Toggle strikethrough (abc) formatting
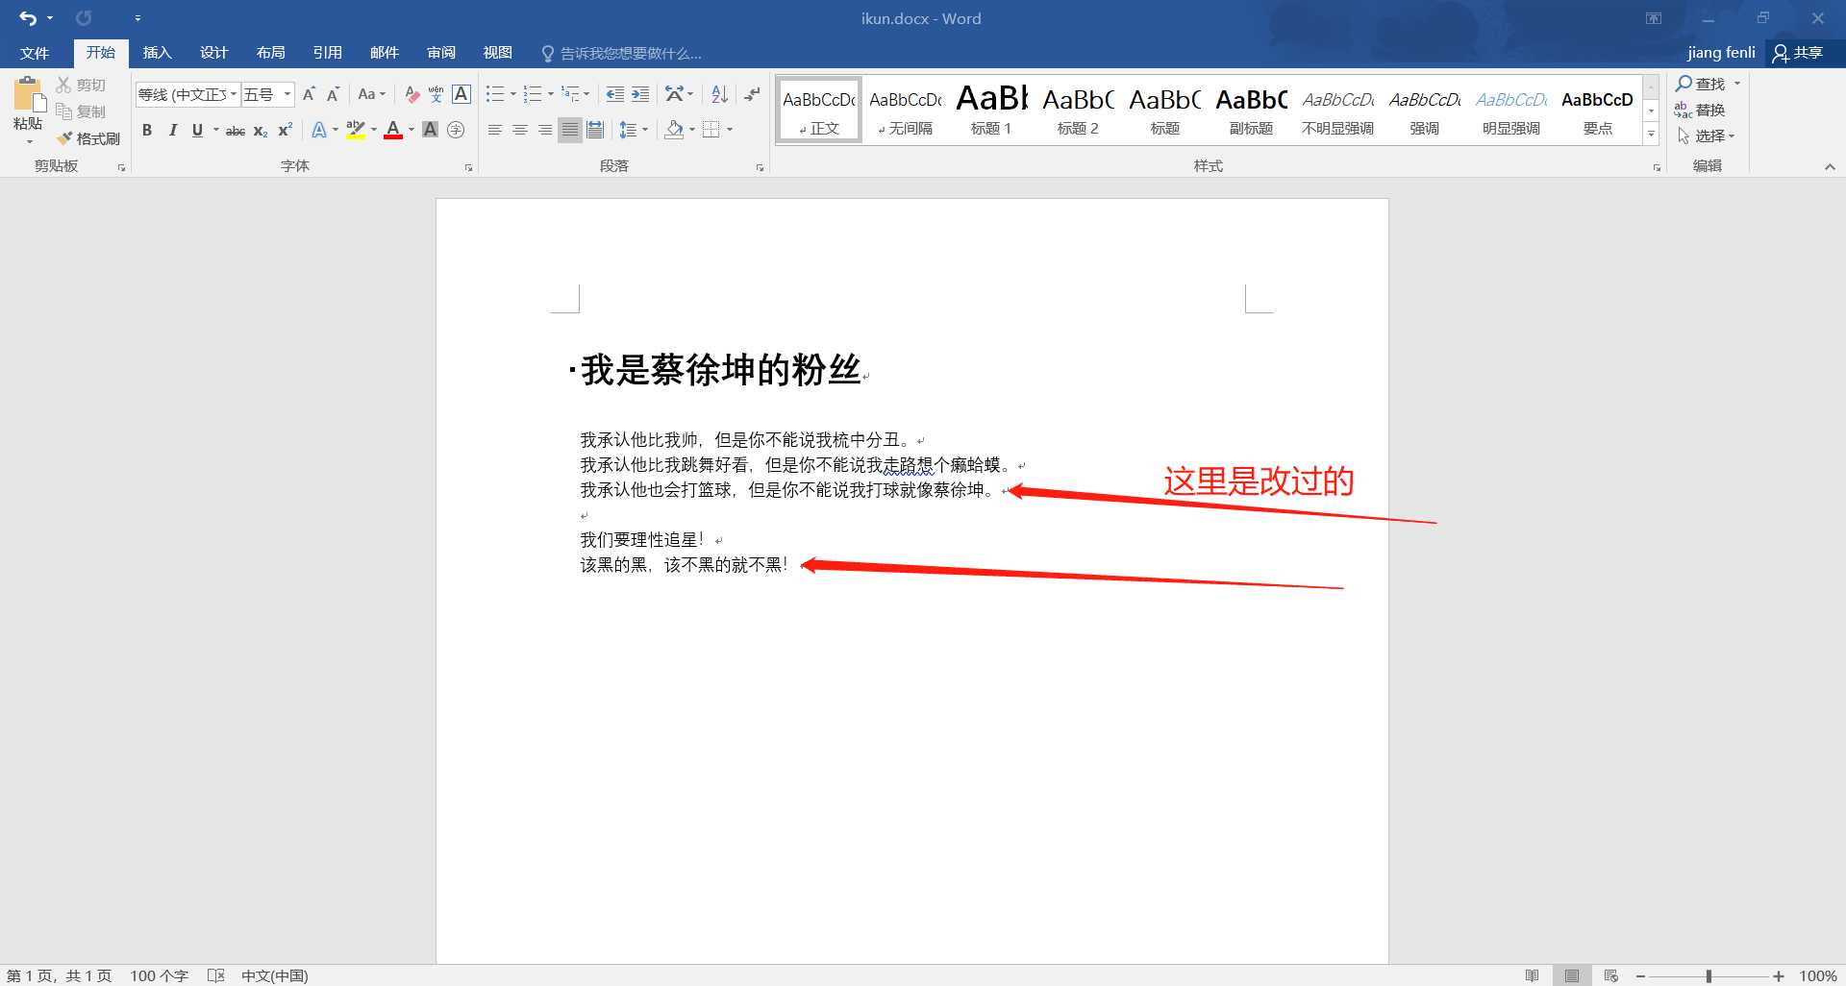Image resolution: width=1846 pixels, height=986 pixels. (x=236, y=130)
